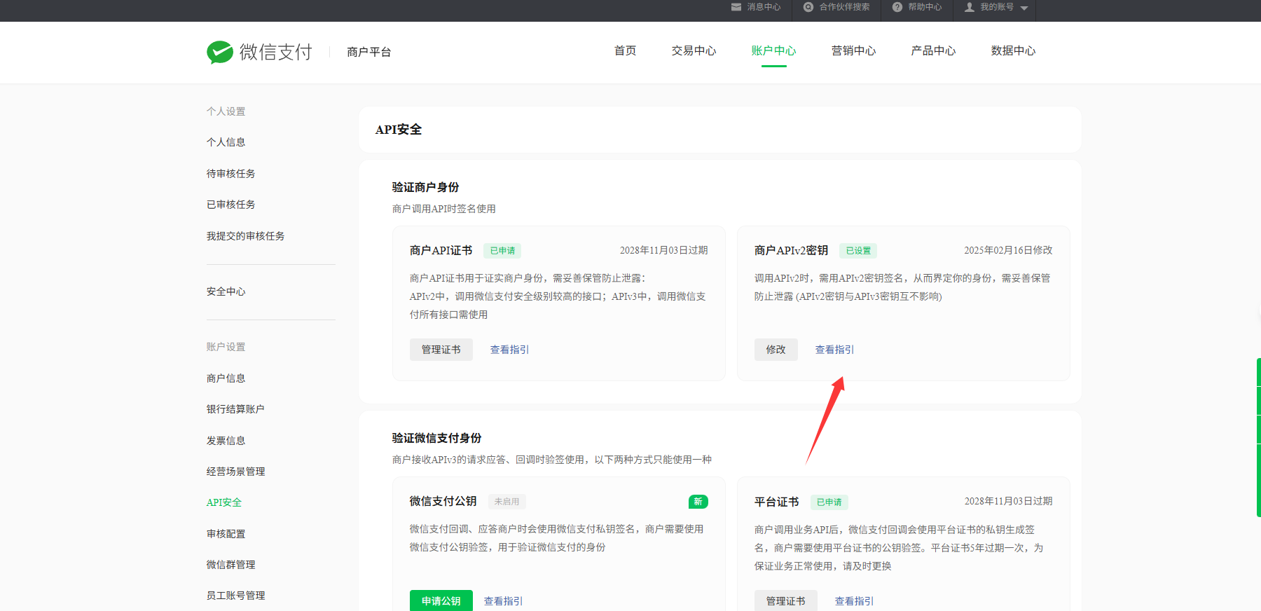Click the green 新 badge icon
Viewport: 1261px width, 611px height.
pyautogui.click(x=698, y=502)
